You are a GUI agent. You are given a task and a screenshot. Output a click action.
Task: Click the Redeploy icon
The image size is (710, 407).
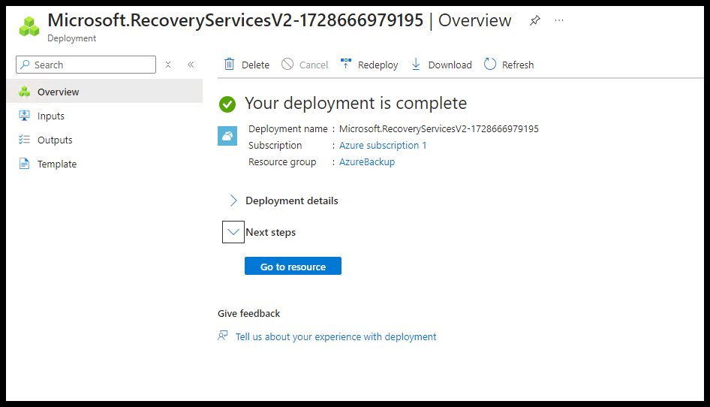(x=346, y=64)
